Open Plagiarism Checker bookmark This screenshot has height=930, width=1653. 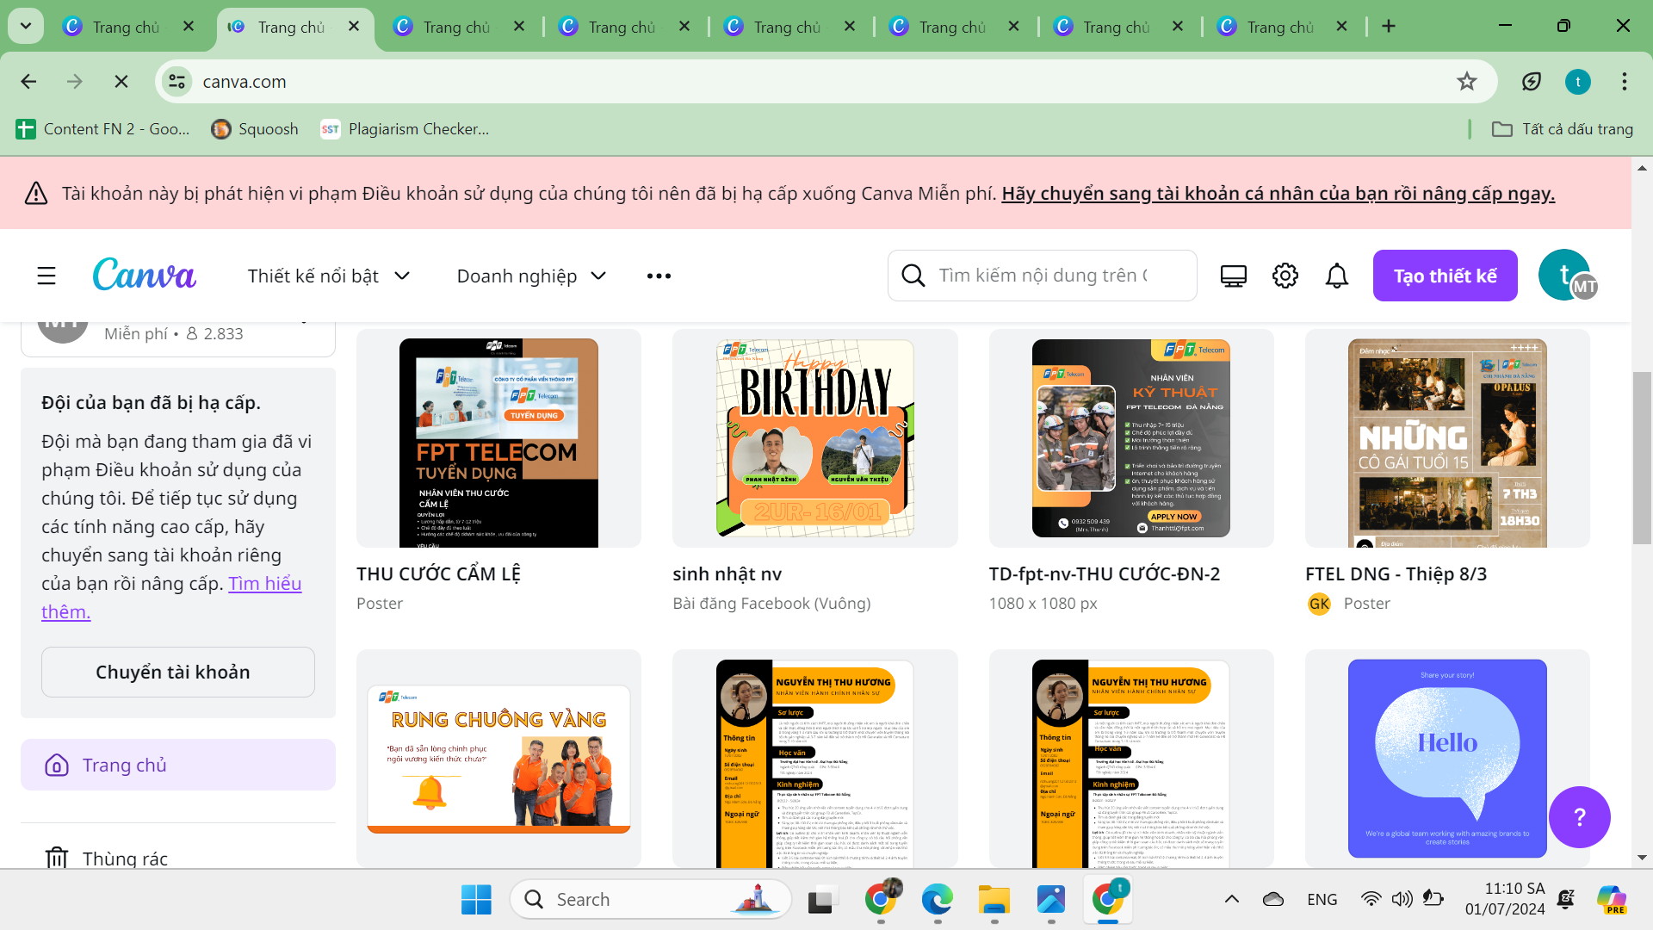click(x=405, y=129)
